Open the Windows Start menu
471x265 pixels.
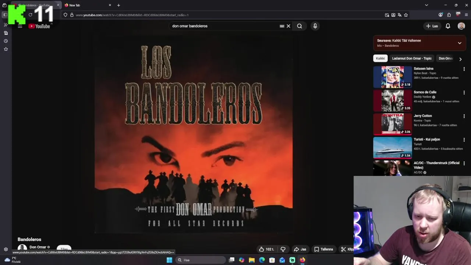click(x=169, y=260)
